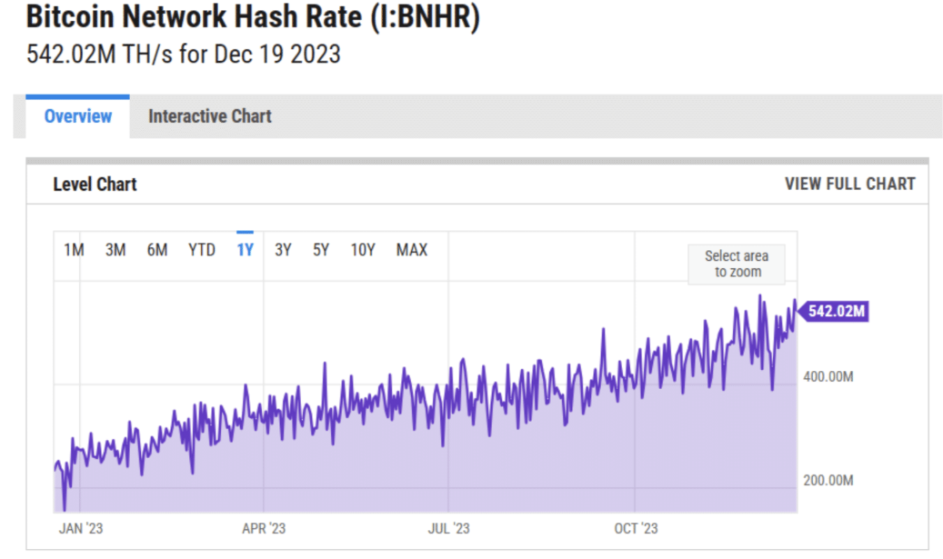This screenshot has width=943, height=559.
Task: Click the 542.02M current value tag
Action: (x=835, y=312)
